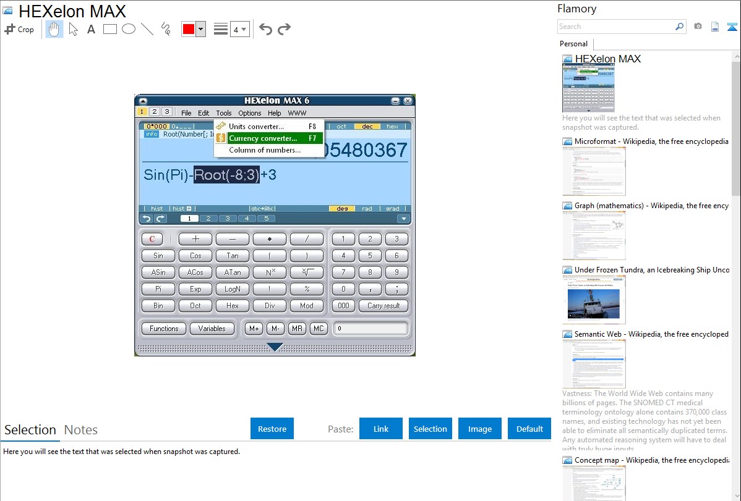Click the calculator root button
741x501 pixels.
tap(307, 272)
